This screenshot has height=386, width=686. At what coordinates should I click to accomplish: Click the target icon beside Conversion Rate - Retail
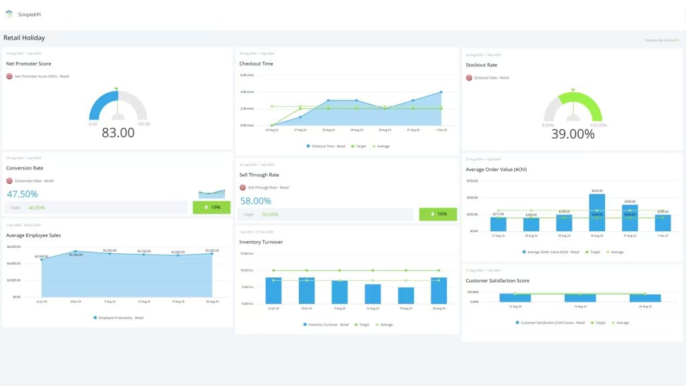click(9, 181)
